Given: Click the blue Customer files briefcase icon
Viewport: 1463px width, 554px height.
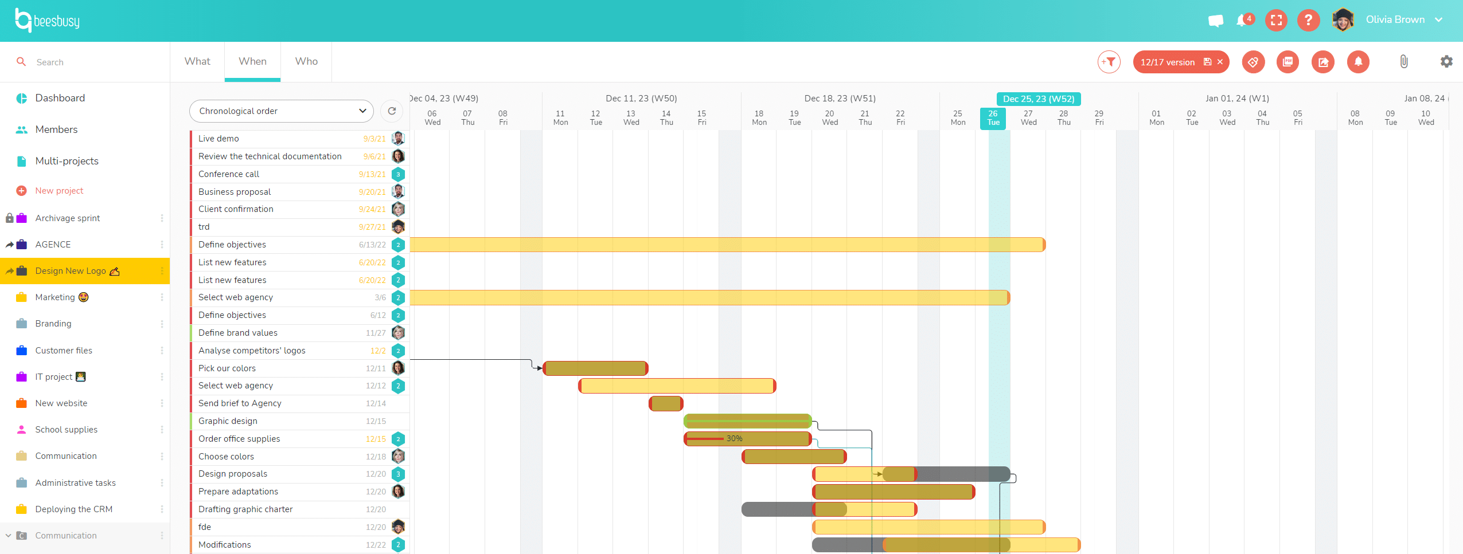Looking at the screenshot, I should (x=21, y=351).
